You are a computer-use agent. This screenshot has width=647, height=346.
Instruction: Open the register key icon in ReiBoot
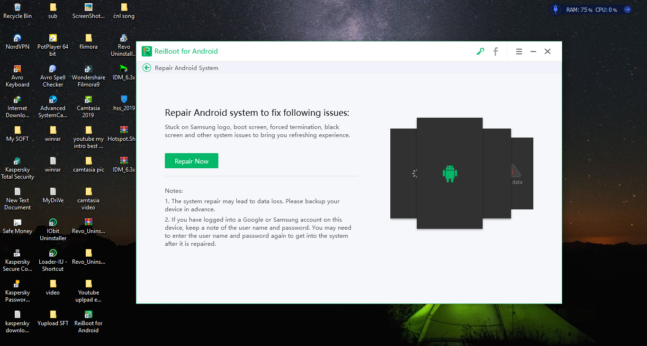(x=480, y=52)
